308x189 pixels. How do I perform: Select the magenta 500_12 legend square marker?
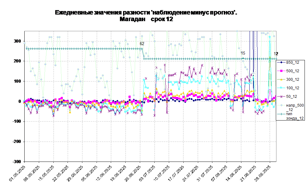tap(281, 71)
